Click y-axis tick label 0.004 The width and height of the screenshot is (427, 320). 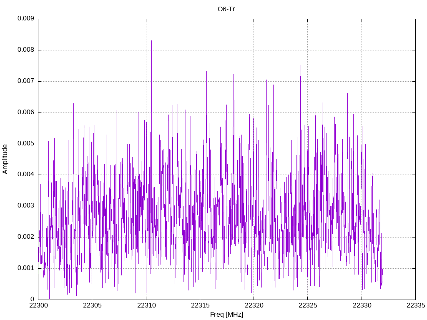26,175
